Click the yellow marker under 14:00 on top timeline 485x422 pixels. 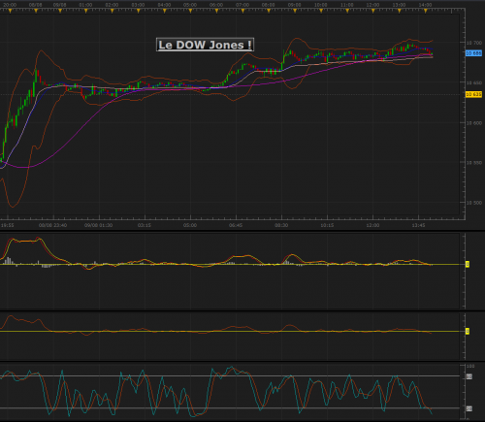pos(426,11)
